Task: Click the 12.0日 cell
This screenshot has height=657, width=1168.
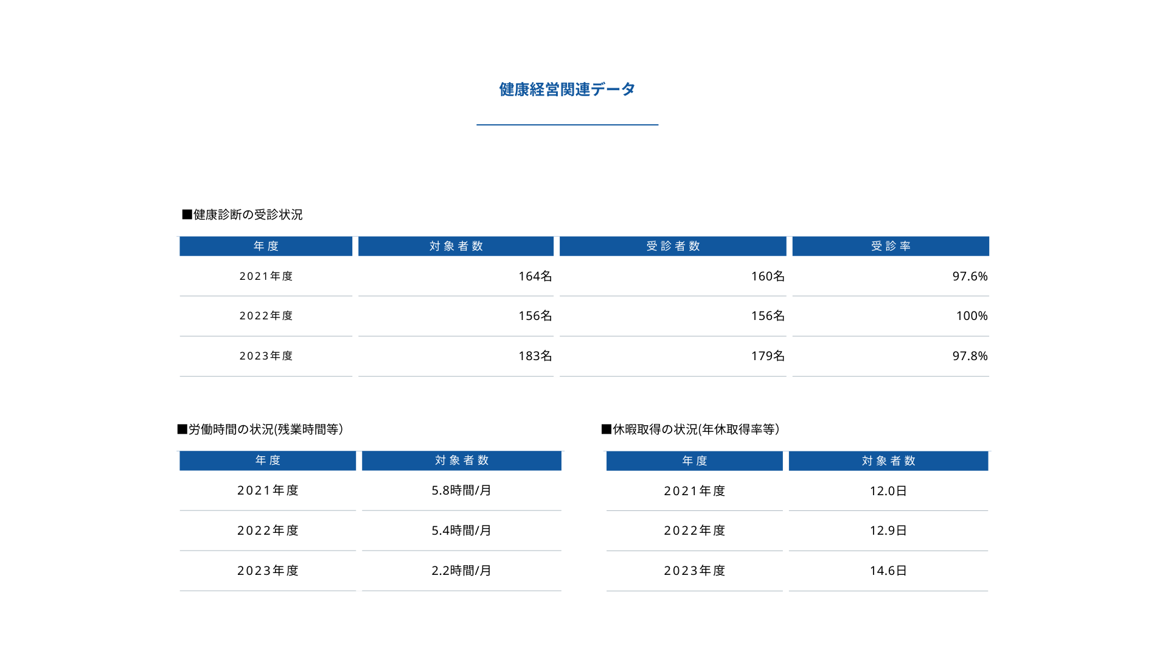Action: pyautogui.click(x=888, y=491)
